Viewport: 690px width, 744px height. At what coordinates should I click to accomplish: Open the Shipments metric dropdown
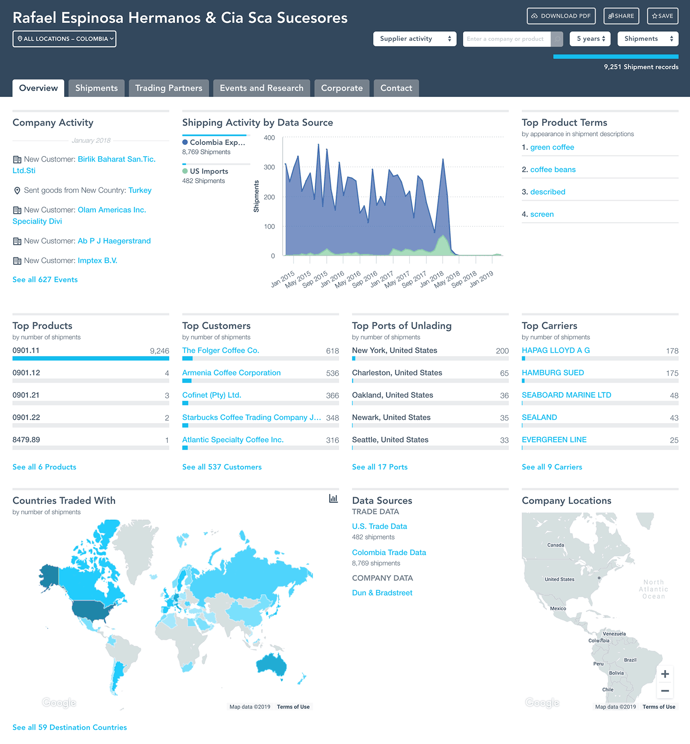pyautogui.click(x=648, y=39)
